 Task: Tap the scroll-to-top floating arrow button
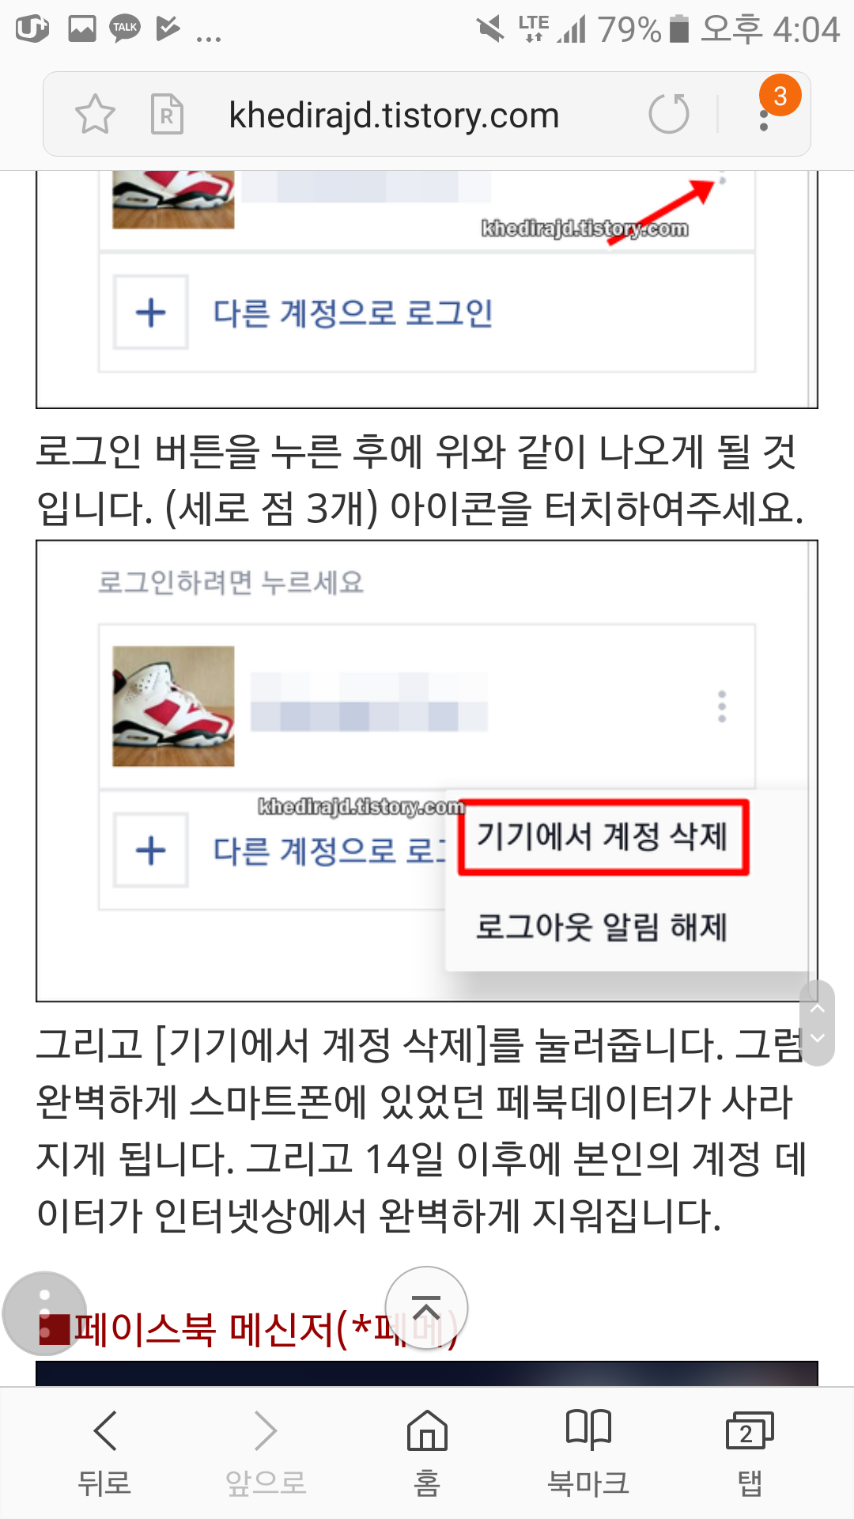coord(426,1308)
